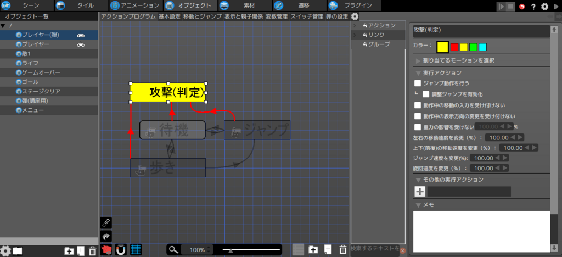Select プレイヤー(弾) in the object list
The image size is (562, 257).
(49, 35)
